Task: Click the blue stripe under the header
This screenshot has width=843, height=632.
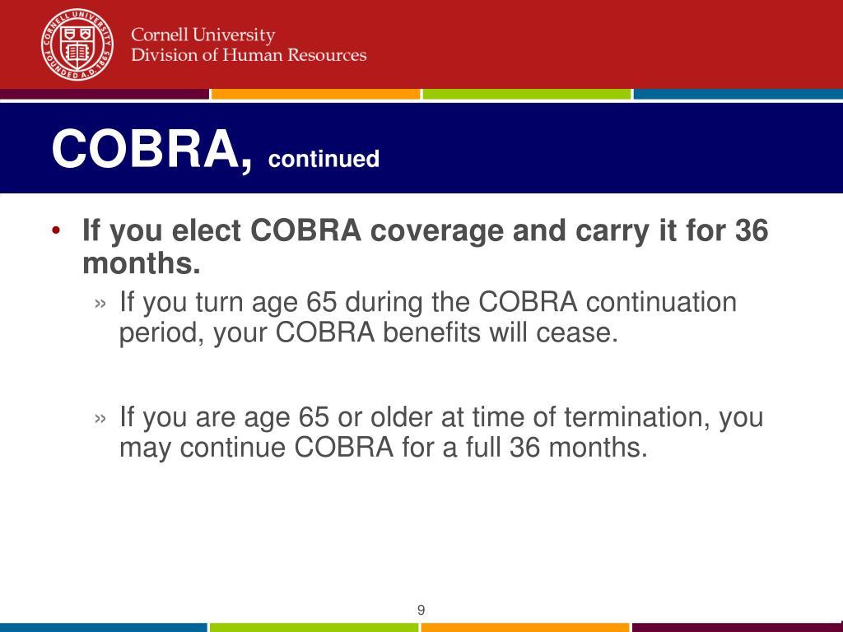Action: 738,94
